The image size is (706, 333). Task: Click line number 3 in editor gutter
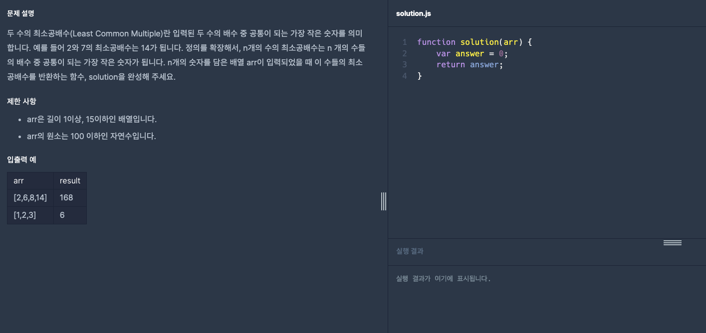(x=405, y=64)
